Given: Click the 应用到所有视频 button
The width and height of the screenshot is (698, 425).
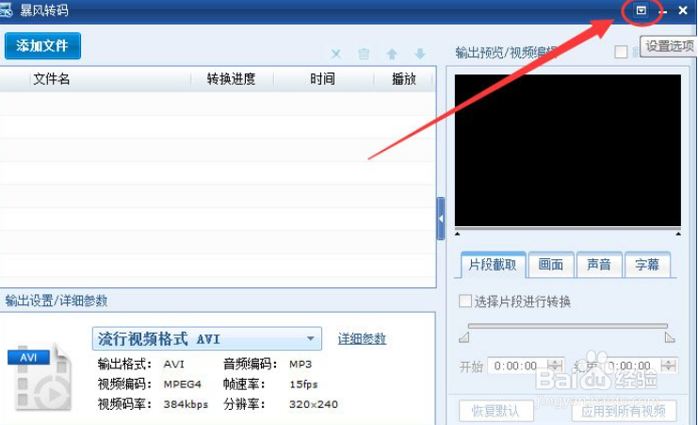Looking at the screenshot, I should pos(625,411).
